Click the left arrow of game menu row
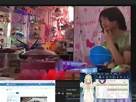Viewport: 136px width, 102px height. [x=97, y=77]
